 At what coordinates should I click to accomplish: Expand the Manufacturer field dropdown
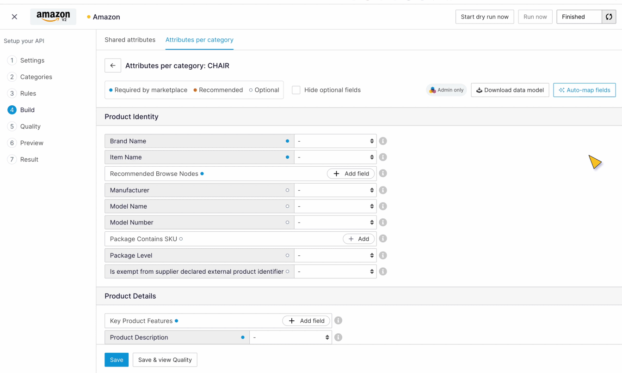[335, 190]
